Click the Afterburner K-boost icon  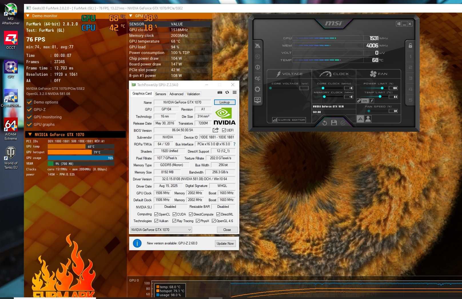pos(258,56)
